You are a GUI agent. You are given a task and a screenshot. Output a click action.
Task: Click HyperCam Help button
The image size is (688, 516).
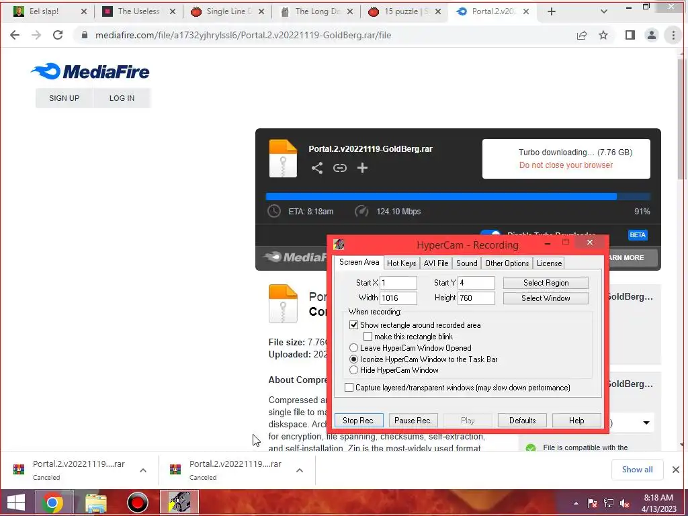click(x=576, y=421)
